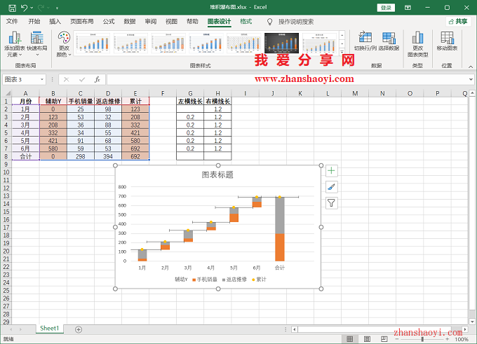This screenshot has height=344, width=477.
Task: Click Switch Row/Column icon
Action: click(365, 41)
